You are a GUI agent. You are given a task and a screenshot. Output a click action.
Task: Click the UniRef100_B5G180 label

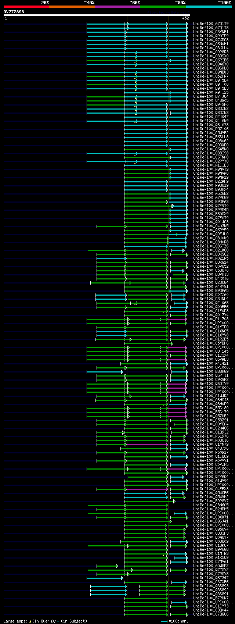pos(211,408)
